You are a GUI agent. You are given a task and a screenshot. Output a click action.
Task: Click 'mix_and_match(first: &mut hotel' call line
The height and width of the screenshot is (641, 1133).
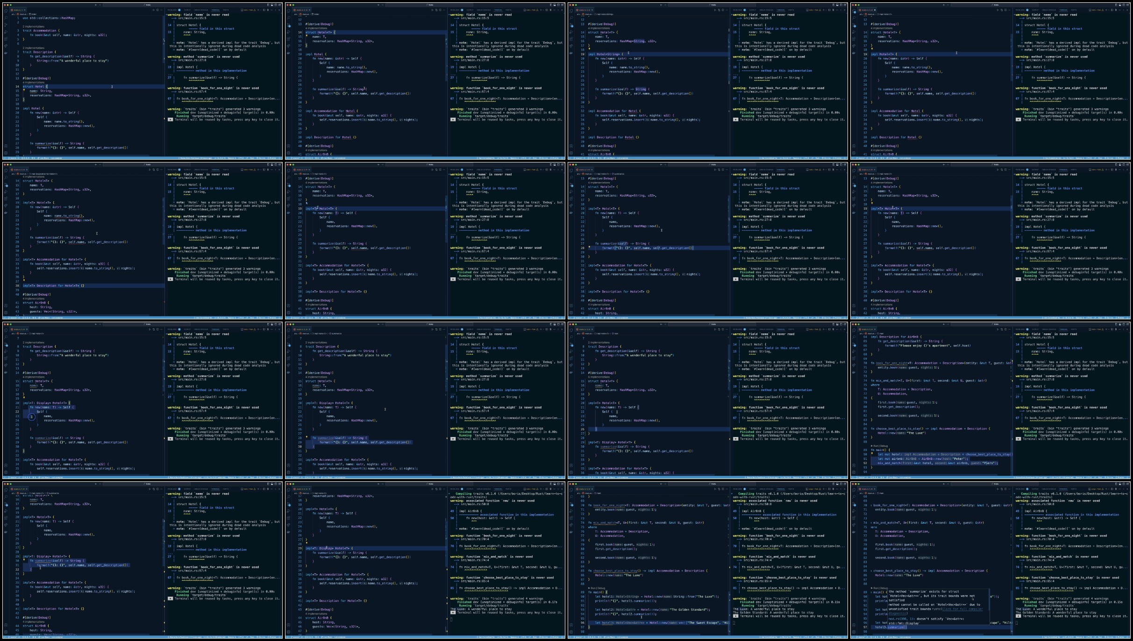937,463
